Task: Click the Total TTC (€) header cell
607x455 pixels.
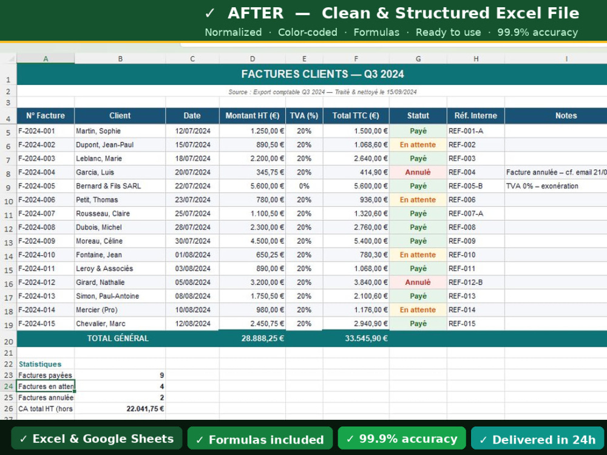Action: pos(356,116)
